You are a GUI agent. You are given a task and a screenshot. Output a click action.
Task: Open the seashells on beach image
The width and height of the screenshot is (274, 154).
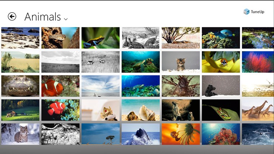[140, 110]
